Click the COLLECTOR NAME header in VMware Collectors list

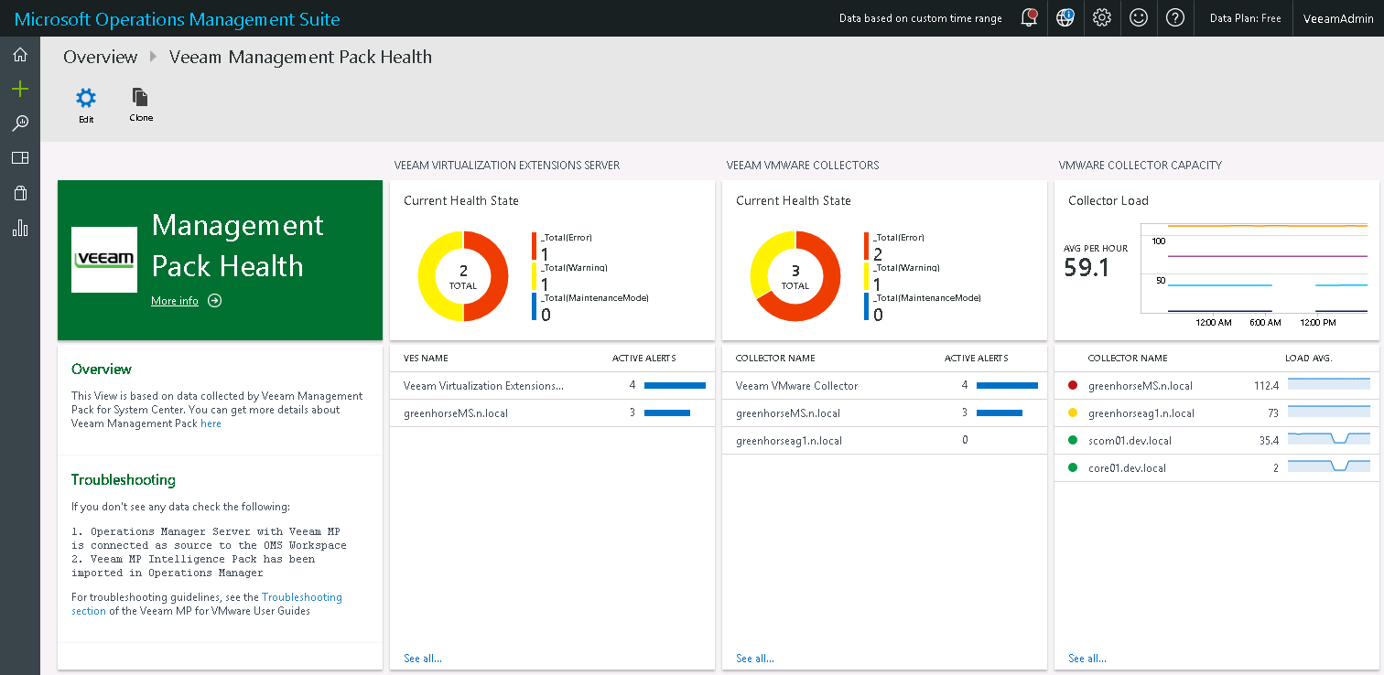(775, 359)
